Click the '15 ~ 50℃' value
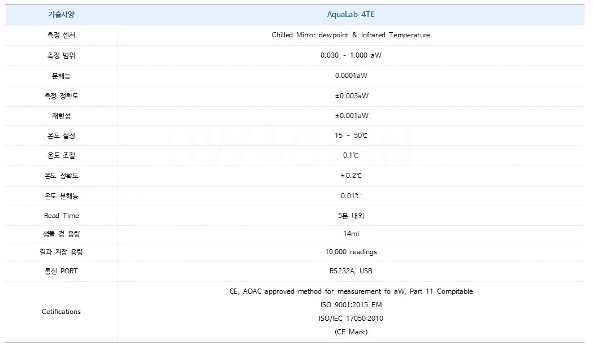The height and width of the screenshot is (349, 593). 351,135
